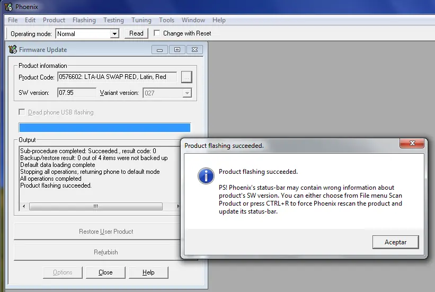Click the Firmware Update window icon
The width and height of the screenshot is (435, 292).
[13, 49]
